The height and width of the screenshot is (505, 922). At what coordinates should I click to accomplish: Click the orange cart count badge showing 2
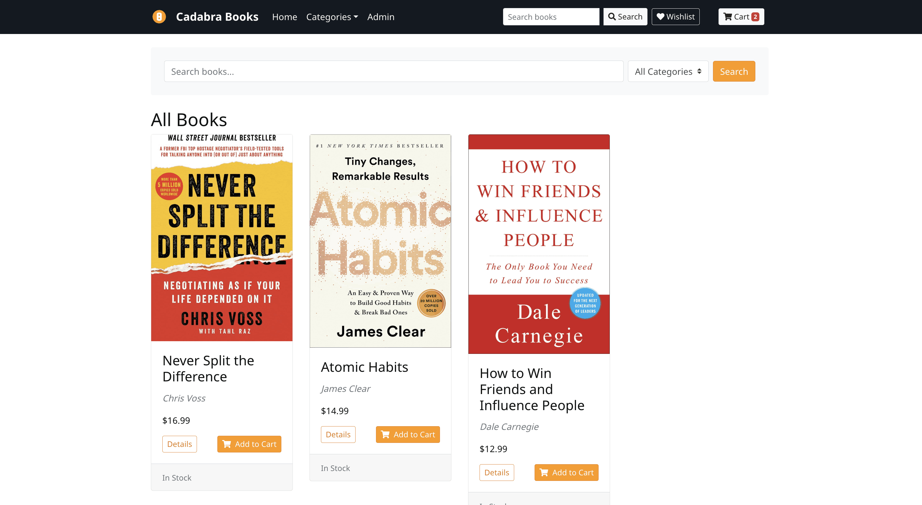pyautogui.click(x=755, y=16)
